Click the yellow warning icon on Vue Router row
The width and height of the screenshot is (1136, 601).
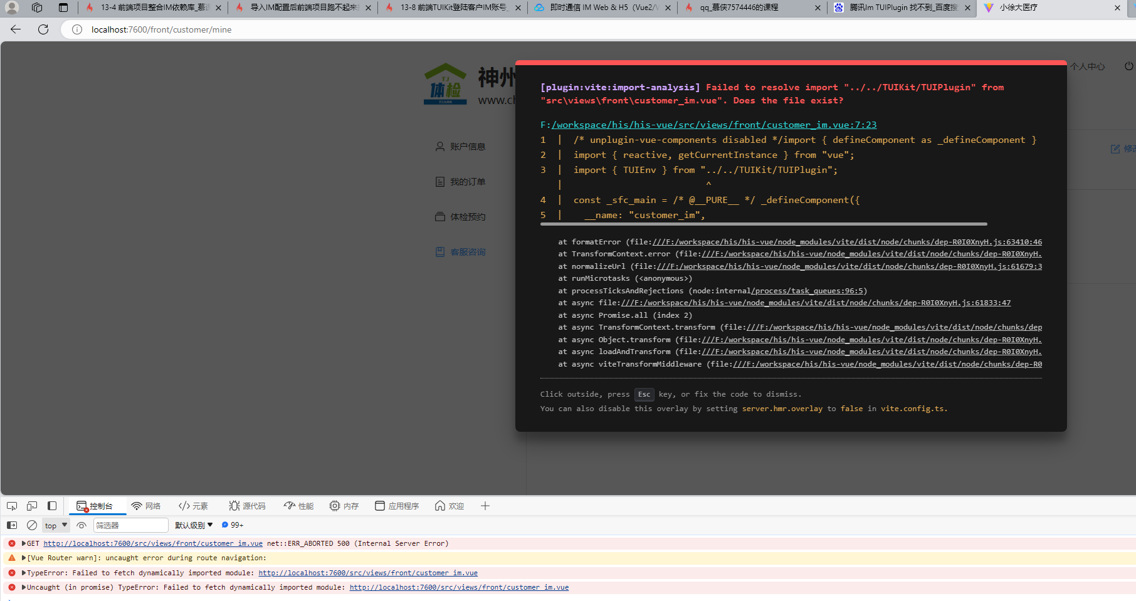coord(12,558)
